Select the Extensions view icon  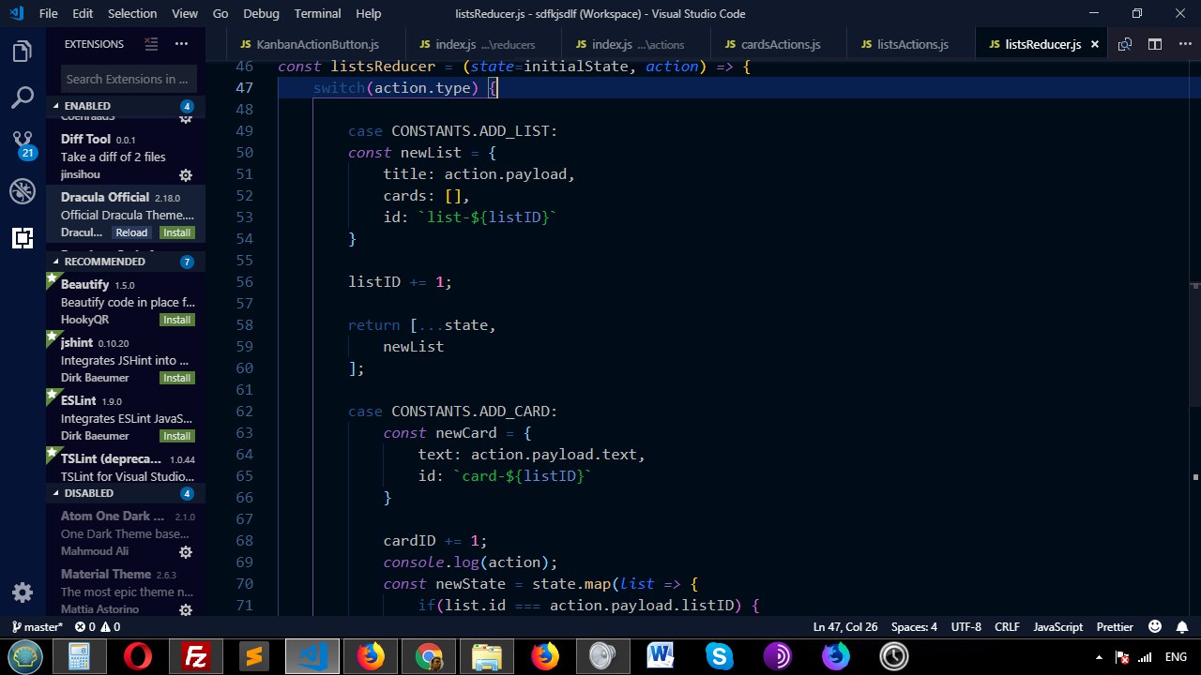coord(23,238)
